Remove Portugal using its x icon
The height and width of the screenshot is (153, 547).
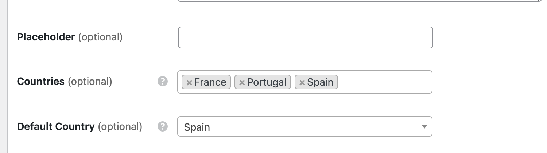(242, 83)
